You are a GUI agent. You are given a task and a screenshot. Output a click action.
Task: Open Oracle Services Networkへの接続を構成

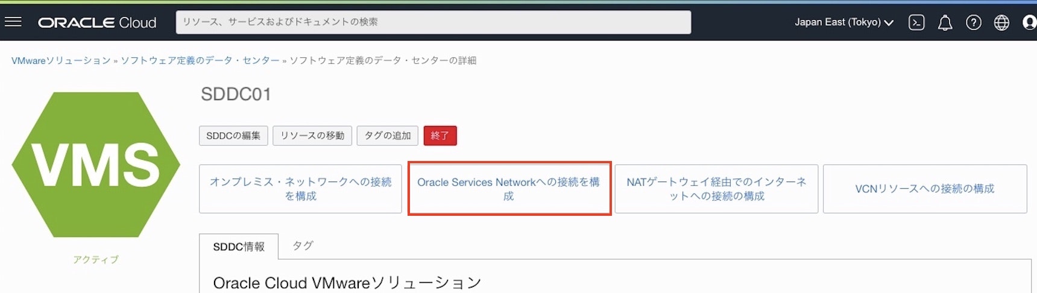pyautogui.click(x=509, y=189)
